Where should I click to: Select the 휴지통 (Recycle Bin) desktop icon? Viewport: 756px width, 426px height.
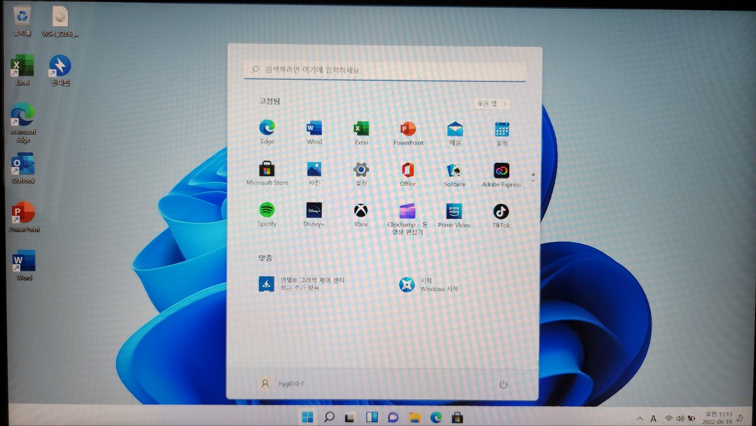click(x=22, y=22)
